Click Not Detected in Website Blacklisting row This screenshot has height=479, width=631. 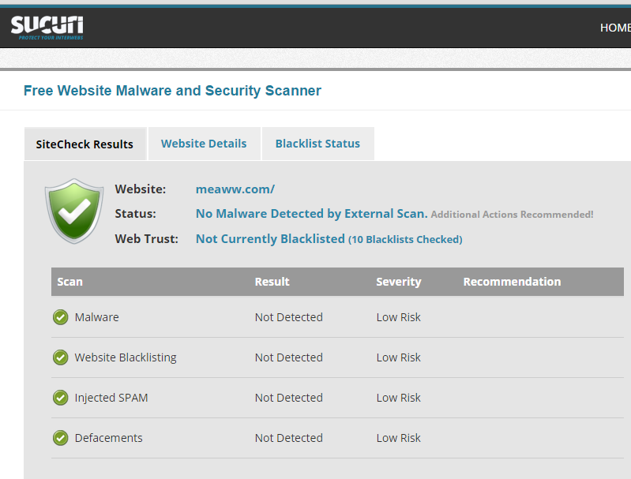289,357
